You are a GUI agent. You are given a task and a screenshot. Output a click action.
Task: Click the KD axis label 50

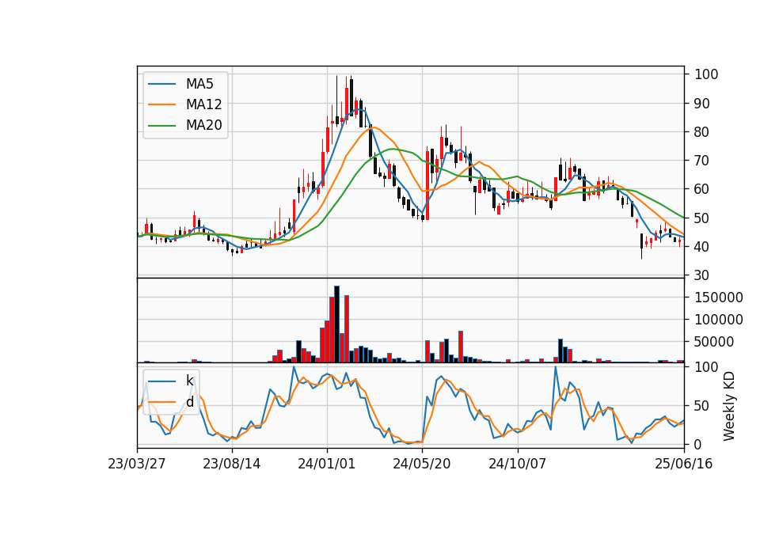[x=702, y=406]
